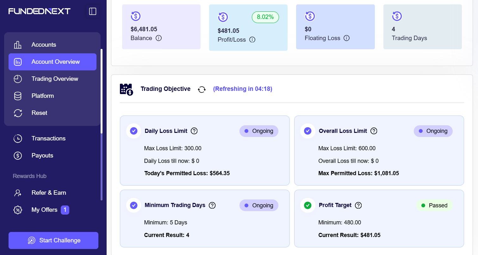Screen dimensions: 478x255
Task: Open the Balance info tooltip icon
Action: (x=158, y=38)
